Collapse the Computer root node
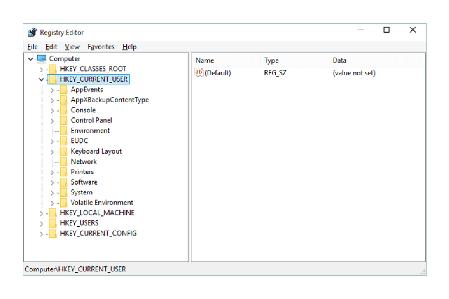The height and width of the screenshot is (299, 449). (x=30, y=59)
